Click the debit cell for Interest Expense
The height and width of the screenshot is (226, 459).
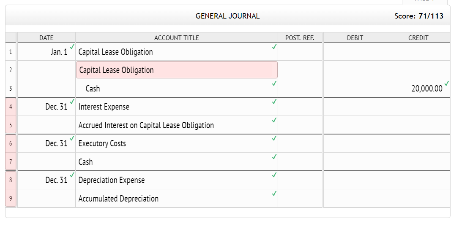[355, 107]
